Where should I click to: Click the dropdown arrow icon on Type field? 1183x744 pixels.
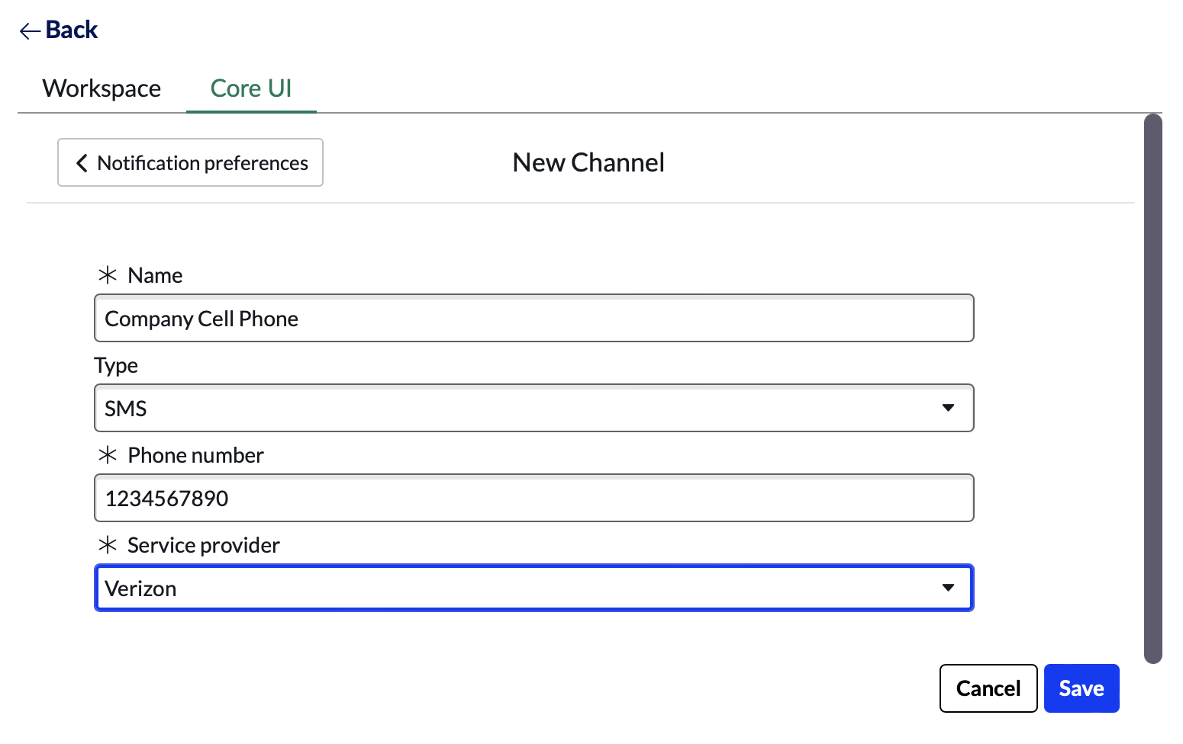click(948, 408)
